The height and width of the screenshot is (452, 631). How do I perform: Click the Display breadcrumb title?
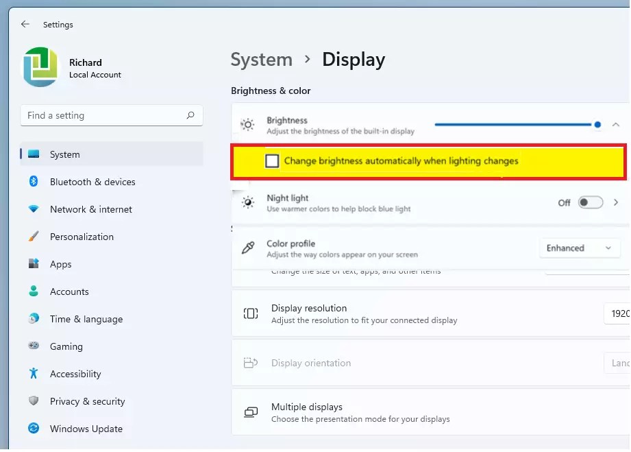pos(354,60)
